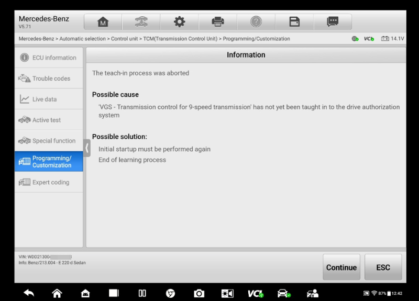Open Trouble codes tab
This screenshot has height=301, width=419.
49,78
